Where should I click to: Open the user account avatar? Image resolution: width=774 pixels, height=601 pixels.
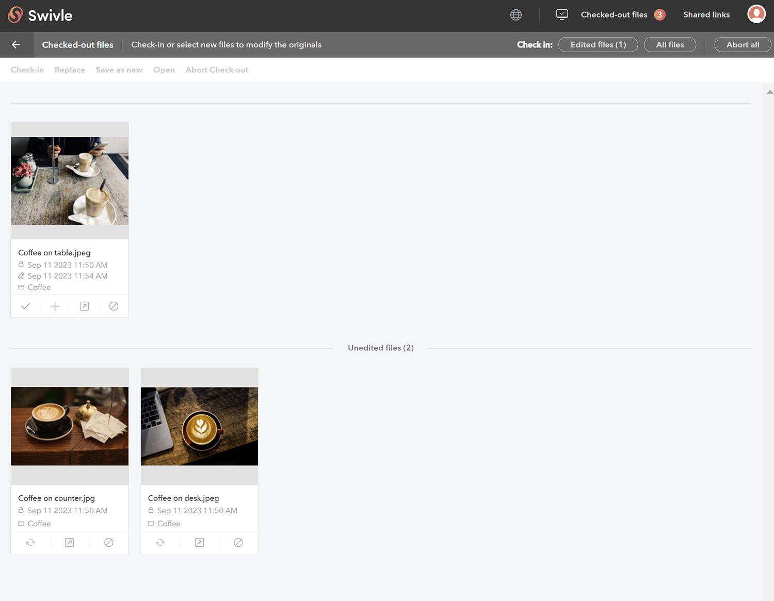click(x=756, y=14)
